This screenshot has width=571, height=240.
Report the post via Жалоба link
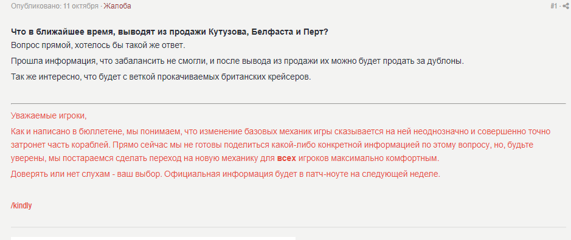pyautogui.click(x=117, y=6)
